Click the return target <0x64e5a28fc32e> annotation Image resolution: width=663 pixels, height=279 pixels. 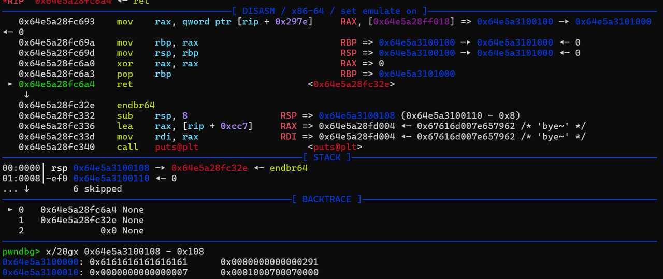(351, 84)
